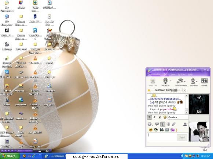Open the View menu in messenger
Viewport: 213px width, 159px height.
173,74
